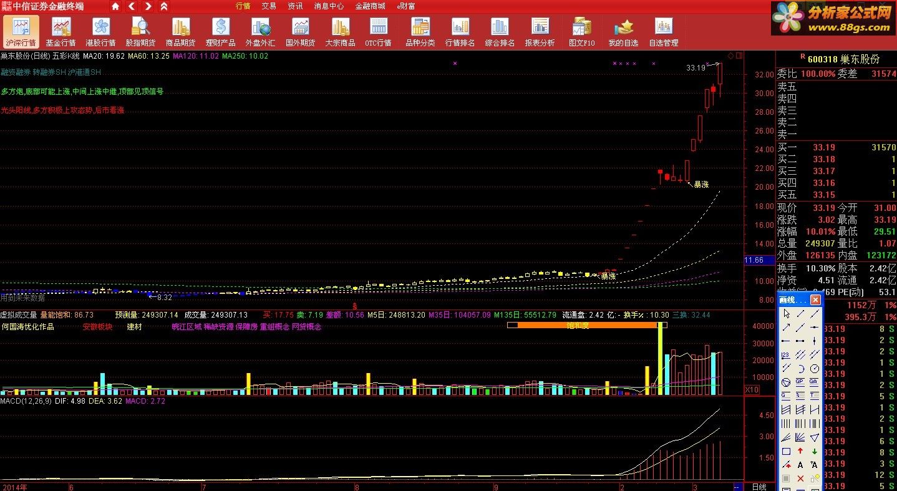
Task: Click stock name 600318 巢东股份
Action: (x=843, y=59)
